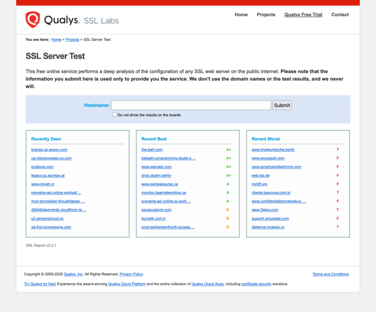376x312 pixels.
Task: Open Terms and Conditions link
Action: tap(330, 274)
